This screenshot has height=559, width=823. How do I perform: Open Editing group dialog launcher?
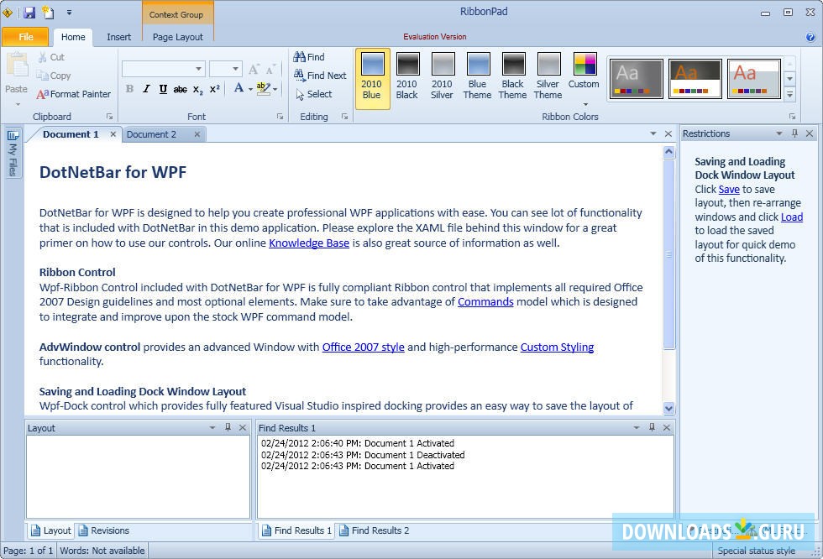tap(344, 117)
